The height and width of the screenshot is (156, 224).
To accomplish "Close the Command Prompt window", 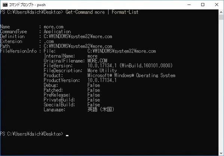I will (217, 5).
